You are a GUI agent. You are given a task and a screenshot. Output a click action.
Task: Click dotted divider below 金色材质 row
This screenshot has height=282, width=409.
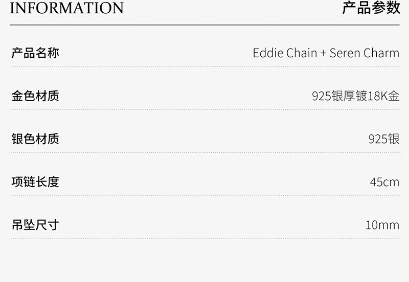204,109
